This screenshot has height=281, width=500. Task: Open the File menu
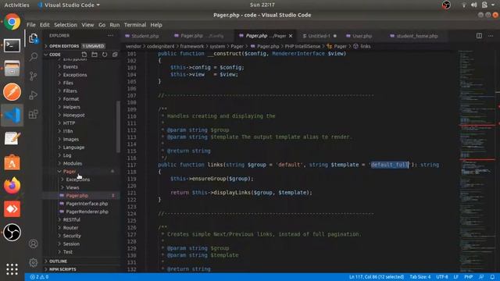pyautogui.click(x=31, y=25)
